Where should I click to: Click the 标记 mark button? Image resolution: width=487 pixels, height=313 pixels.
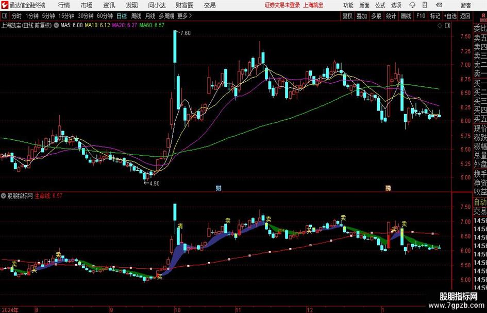[x=435, y=16]
